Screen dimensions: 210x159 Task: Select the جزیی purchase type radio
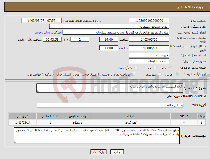click(x=177, y=74)
